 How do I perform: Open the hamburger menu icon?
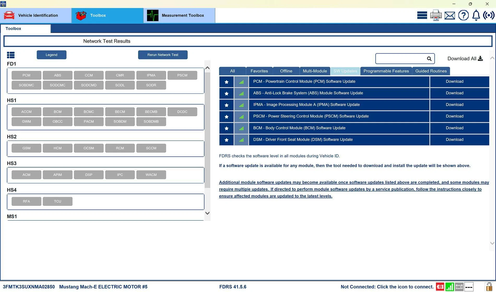coord(422,15)
